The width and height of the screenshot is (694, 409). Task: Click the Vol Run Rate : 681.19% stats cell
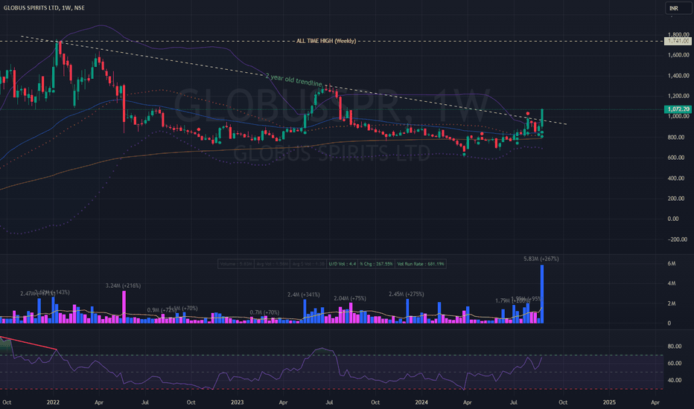420,264
